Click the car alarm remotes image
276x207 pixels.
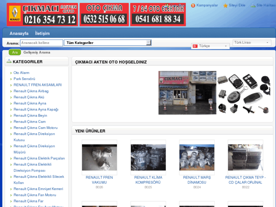(244, 93)
